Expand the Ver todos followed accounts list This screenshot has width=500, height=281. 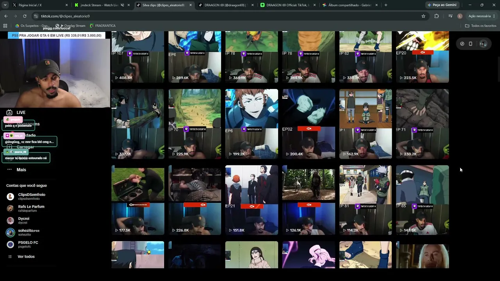tap(26, 256)
